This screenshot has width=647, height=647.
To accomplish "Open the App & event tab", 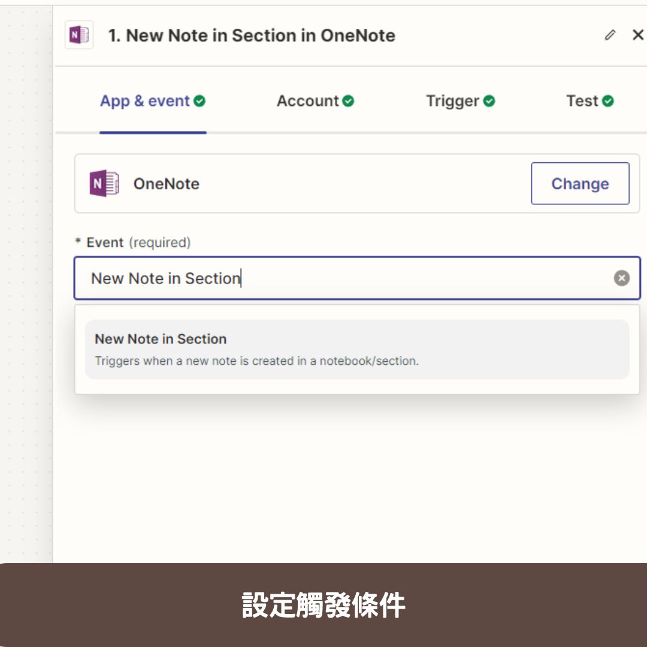I will [x=146, y=101].
